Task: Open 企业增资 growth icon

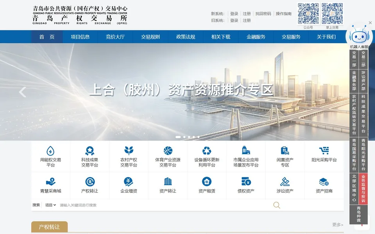Action: click(x=129, y=182)
